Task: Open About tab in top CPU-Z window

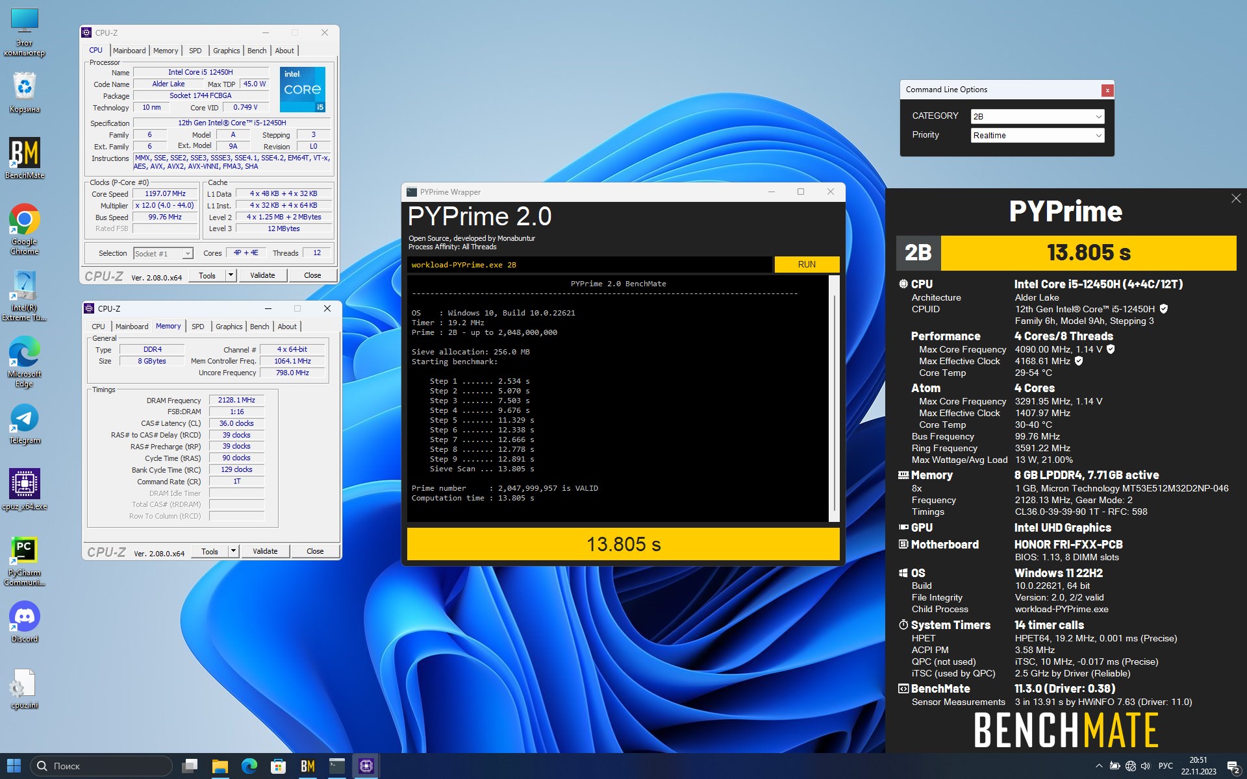Action: point(284,51)
